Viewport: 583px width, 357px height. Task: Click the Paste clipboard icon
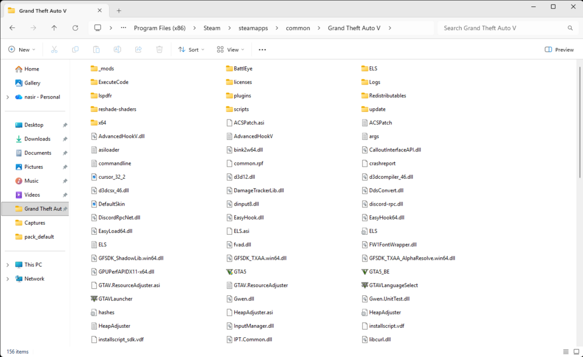point(96,50)
